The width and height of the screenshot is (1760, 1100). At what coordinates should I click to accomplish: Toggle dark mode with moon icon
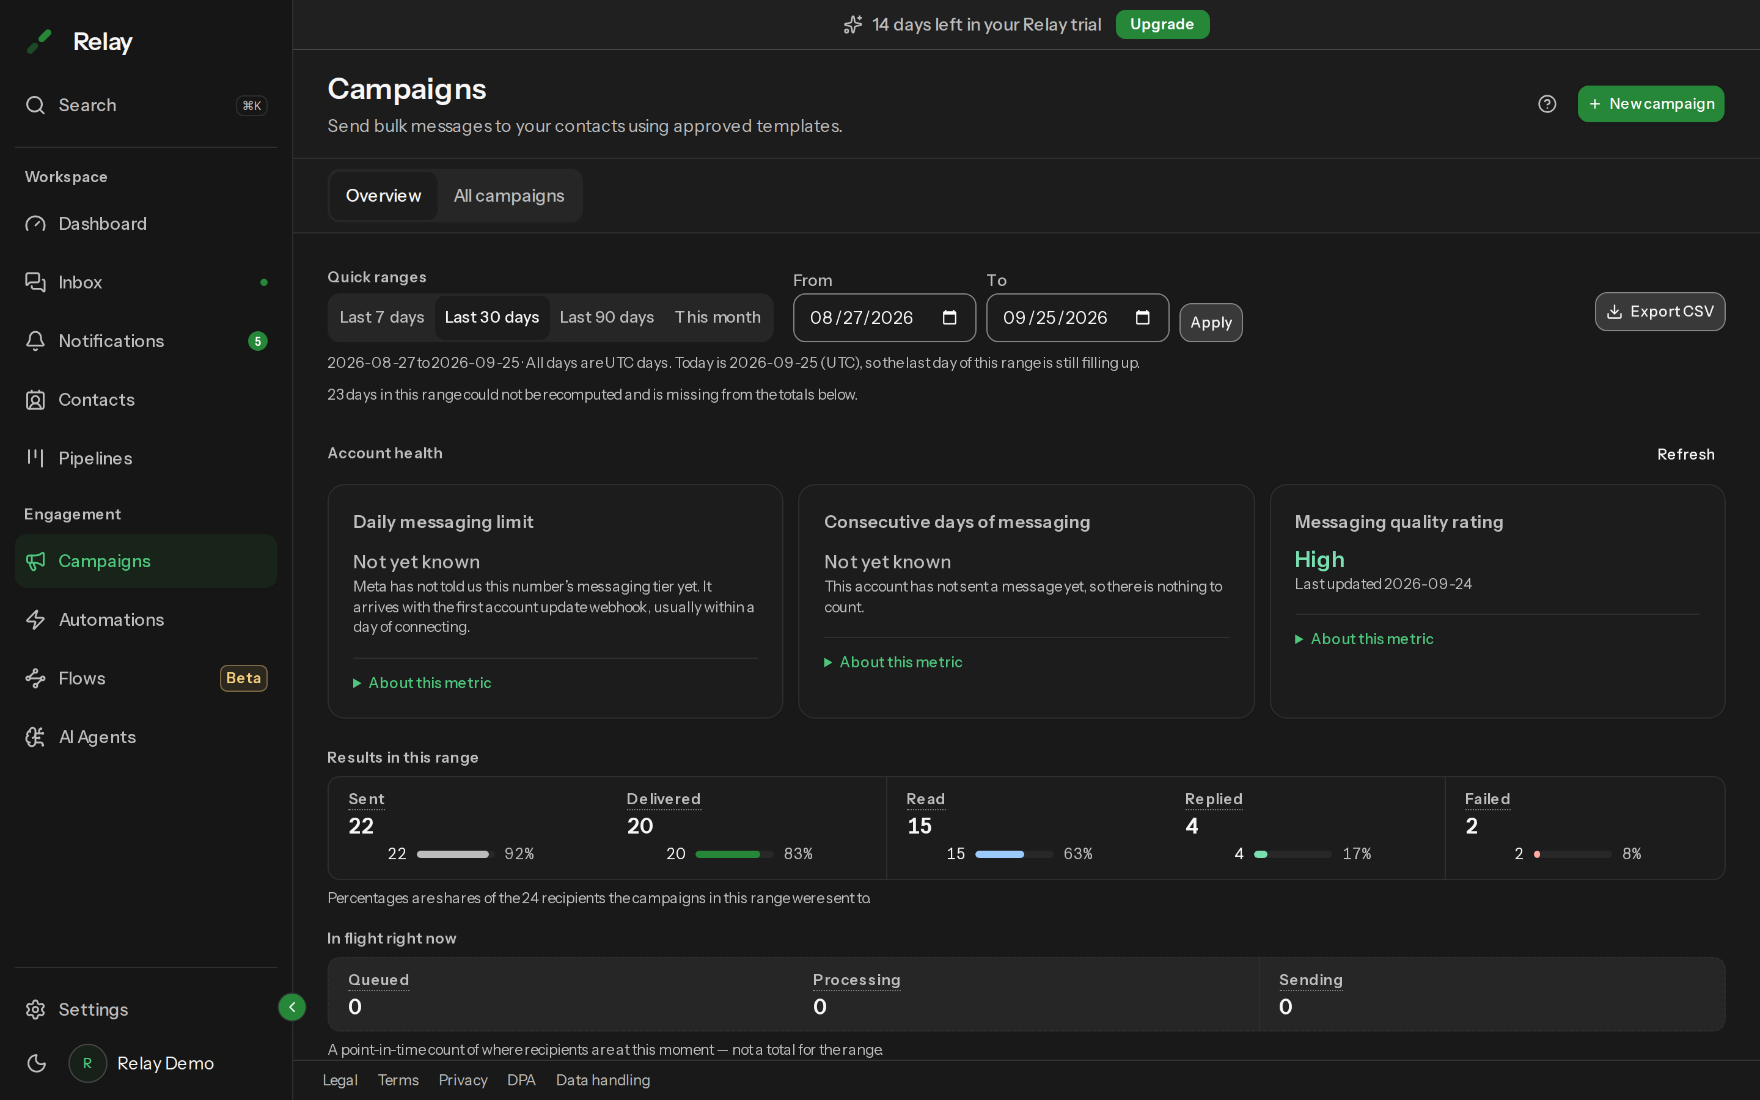point(37,1063)
